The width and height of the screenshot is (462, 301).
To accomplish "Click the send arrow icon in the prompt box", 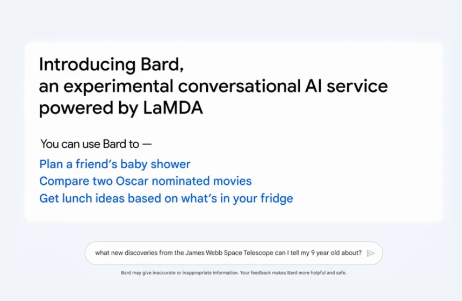I will click(x=370, y=253).
